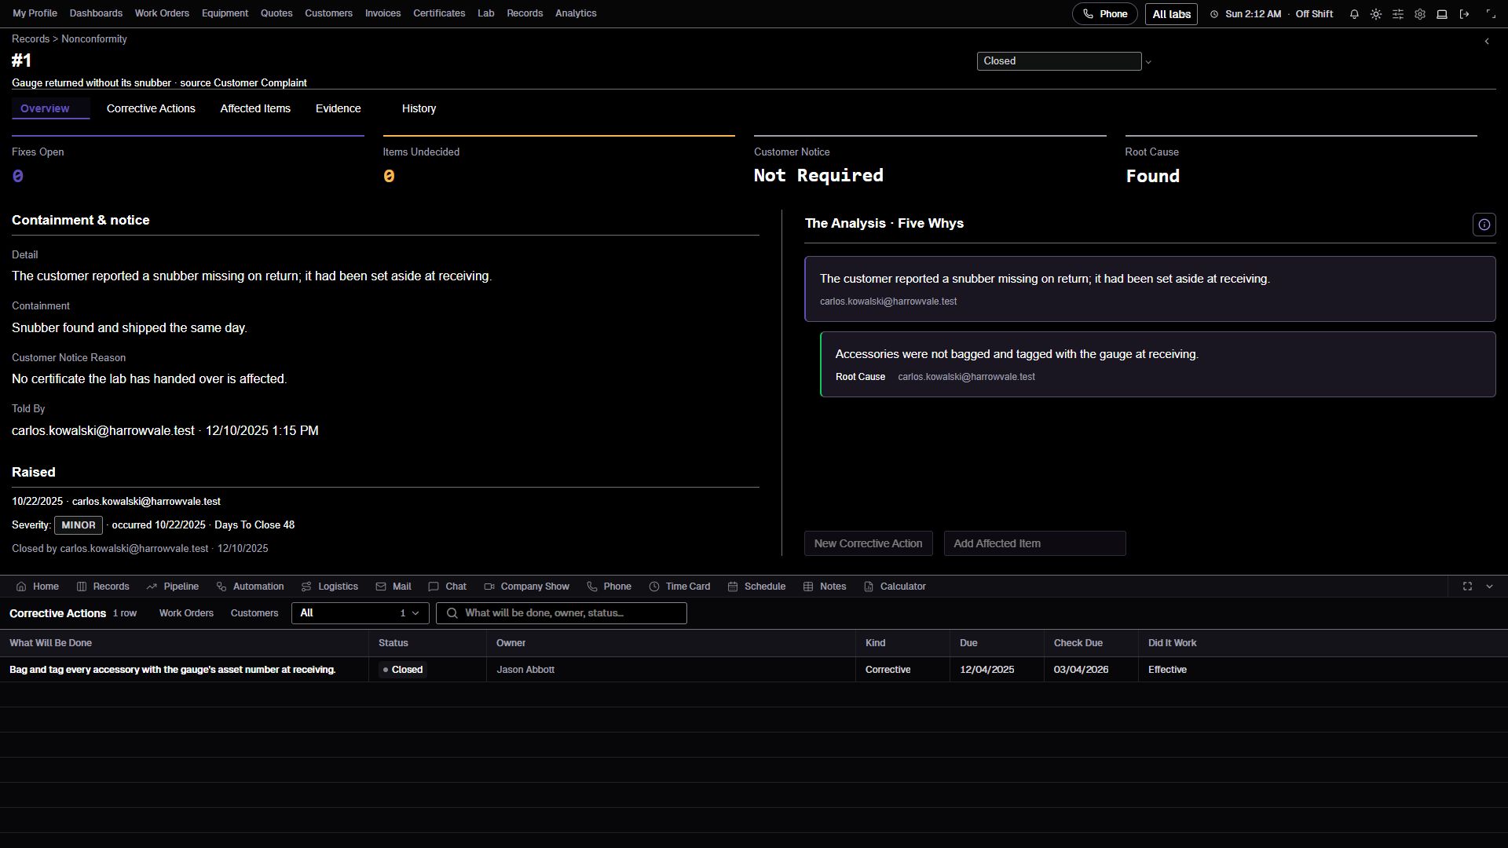1508x848 pixels.
Task: Click the laptop workstation icon
Action: coord(1442,14)
